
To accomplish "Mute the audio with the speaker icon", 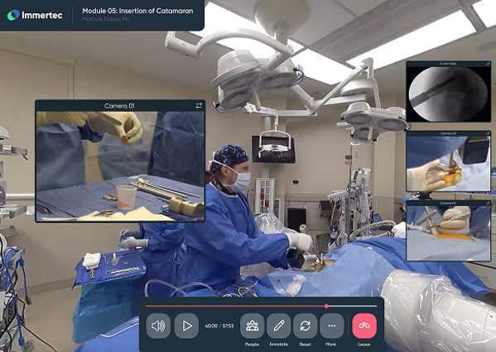I will click(x=158, y=325).
